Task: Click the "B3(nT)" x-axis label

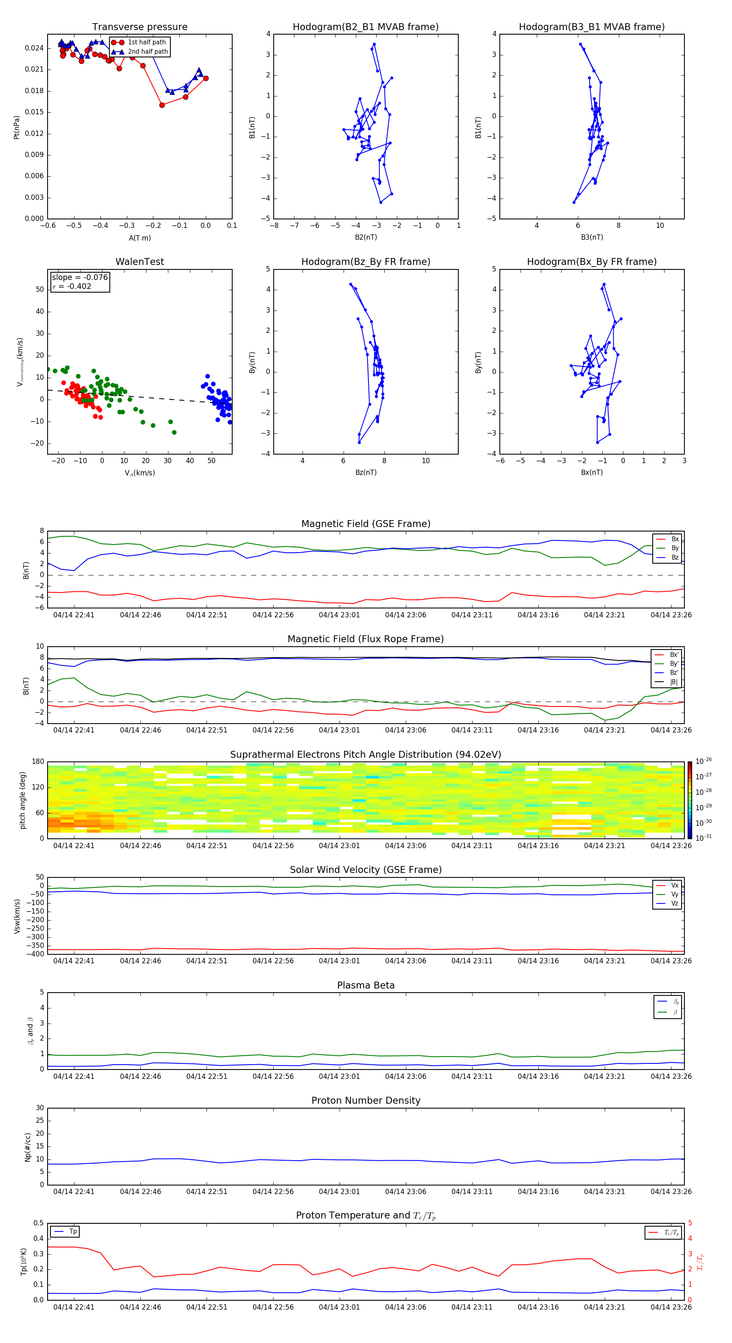Action: point(592,237)
